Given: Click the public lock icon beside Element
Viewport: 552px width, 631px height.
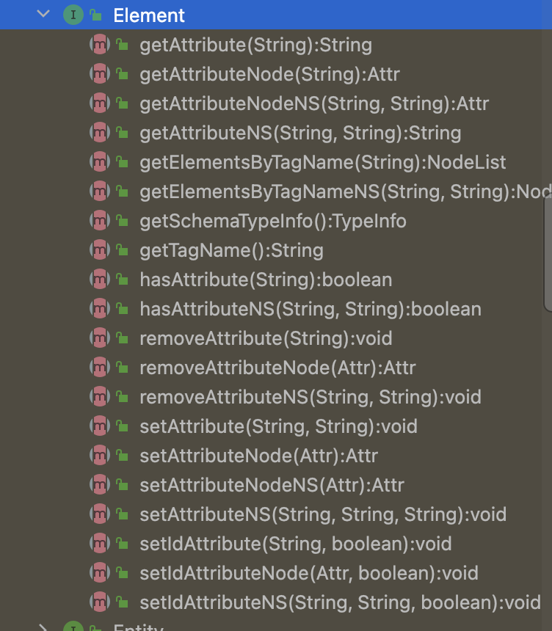Looking at the screenshot, I should [96, 15].
